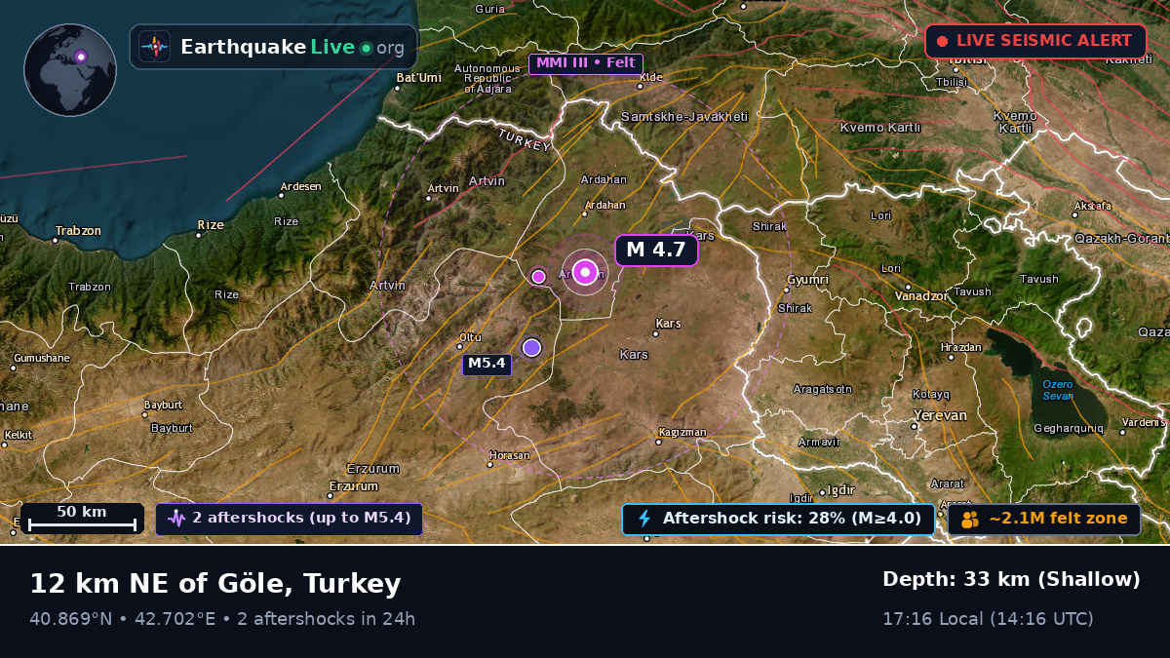Click the Kagizman town label
The image size is (1170, 658).
tap(682, 432)
